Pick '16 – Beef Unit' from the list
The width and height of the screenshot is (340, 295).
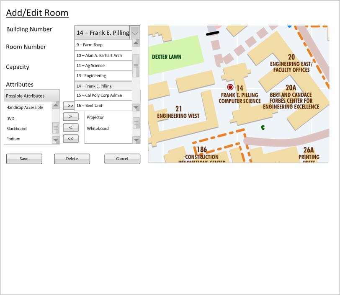[x=103, y=106]
